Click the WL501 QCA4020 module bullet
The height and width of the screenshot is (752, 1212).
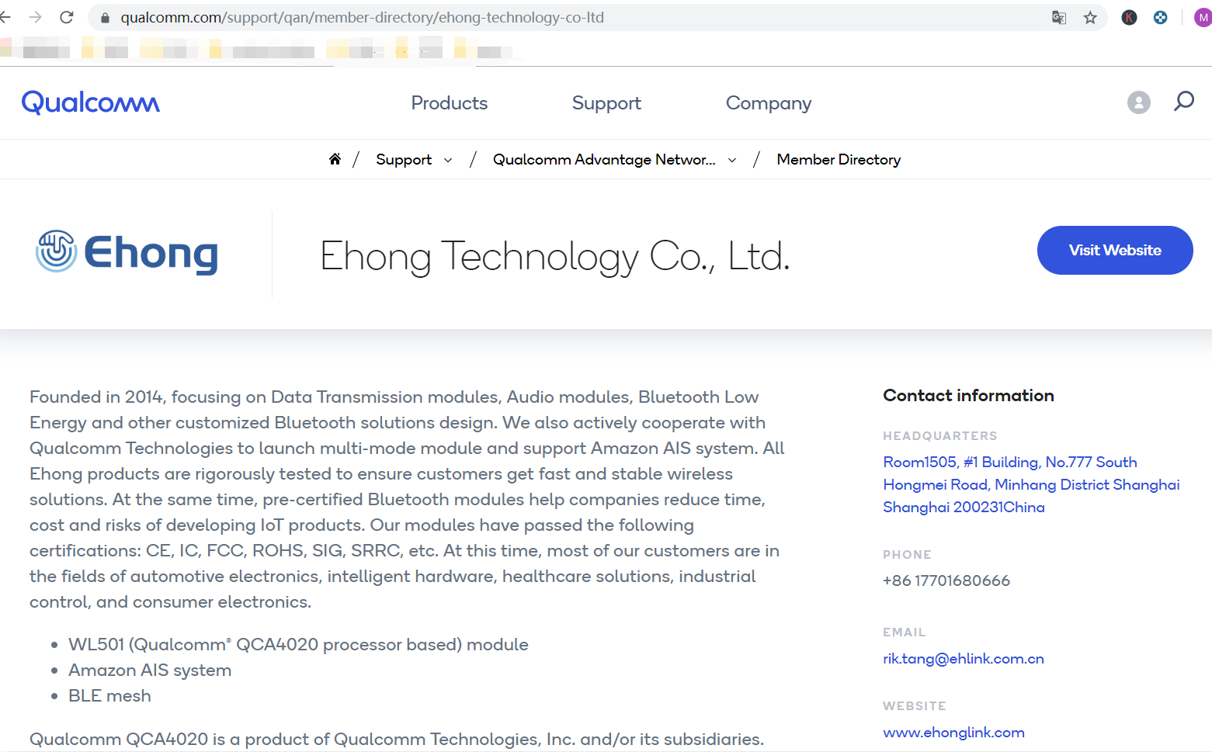(298, 644)
